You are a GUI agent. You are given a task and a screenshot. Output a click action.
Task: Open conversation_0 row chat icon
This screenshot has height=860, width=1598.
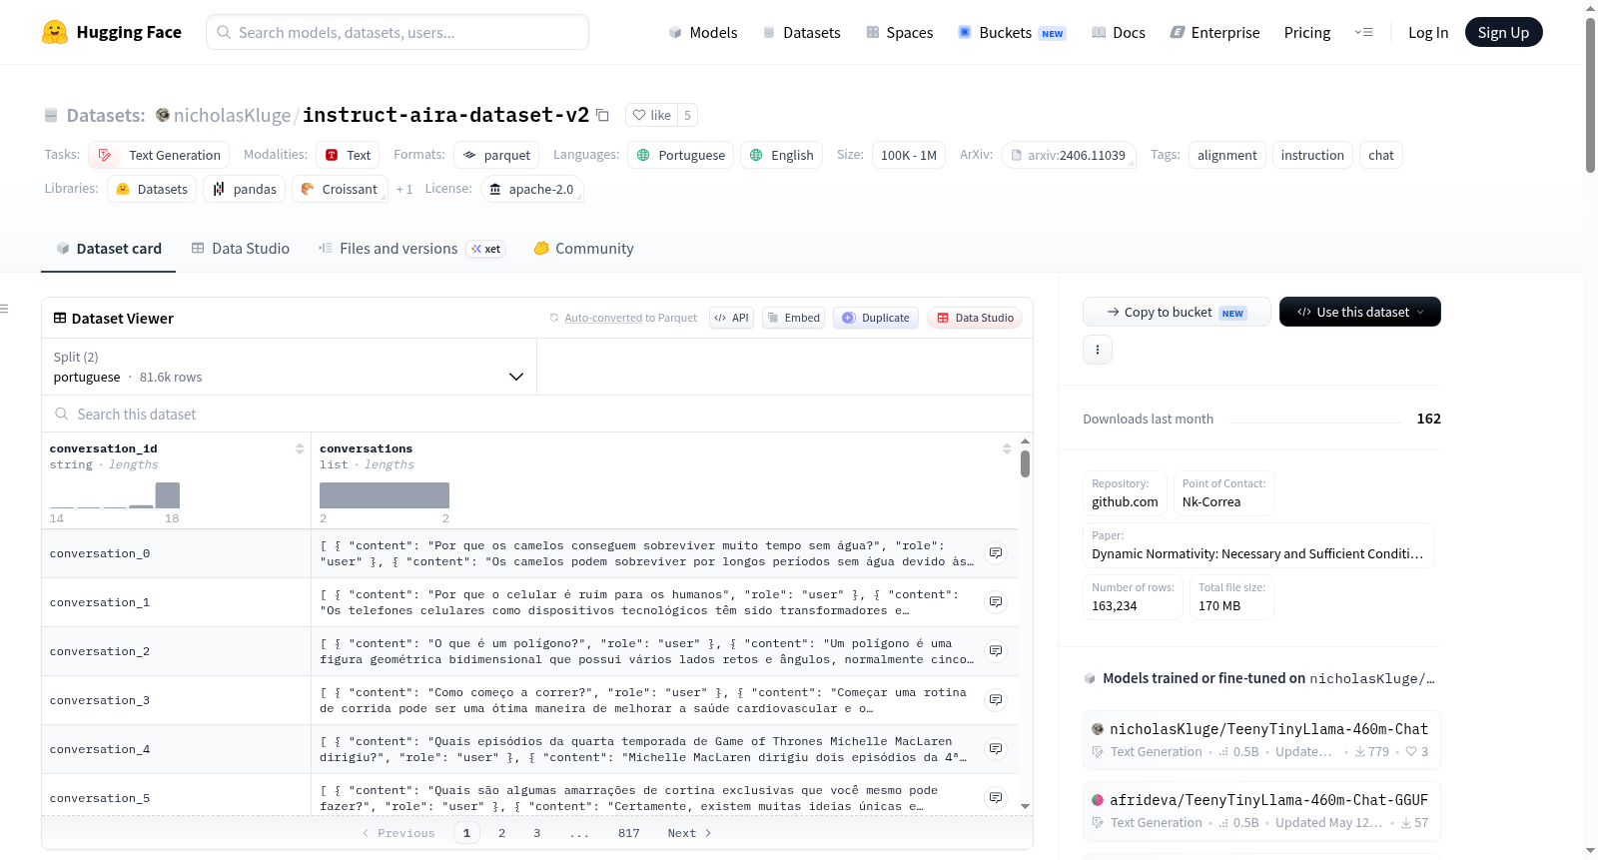click(996, 552)
